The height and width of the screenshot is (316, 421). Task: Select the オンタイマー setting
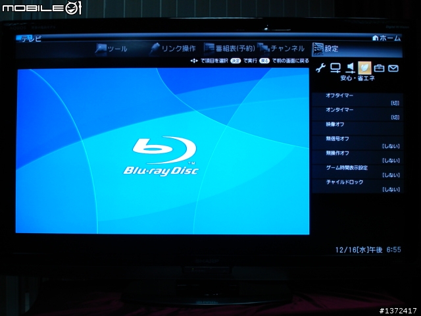[358, 114]
